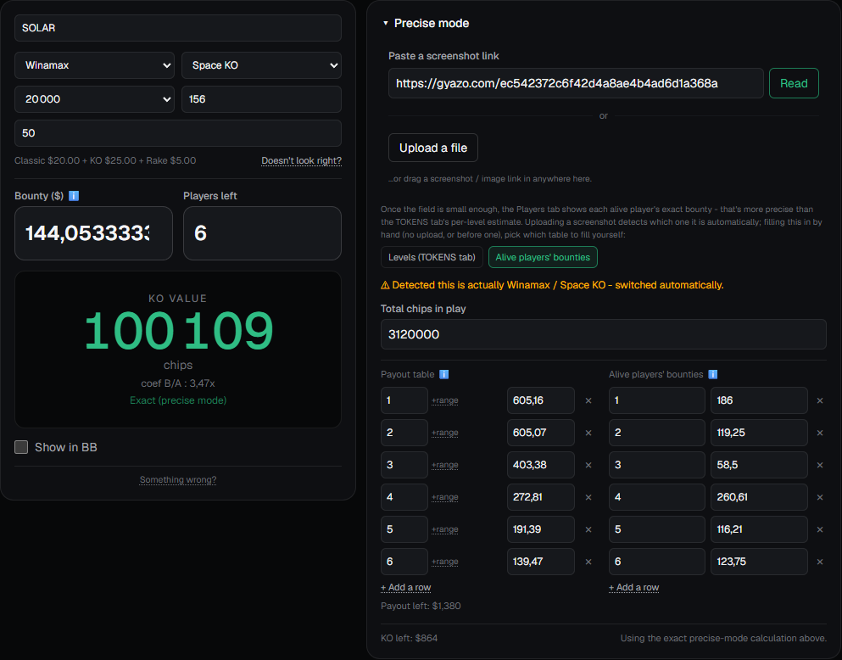
Task: Edit alive bounty amount 260,61
Action: click(x=759, y=497)
